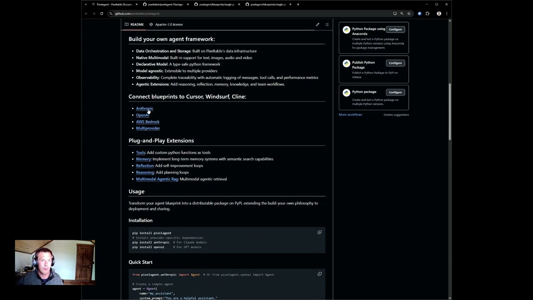Open the README outline list icon
Image resolution: width=533 pixels, height=300 pixels.
click(327, 25)
